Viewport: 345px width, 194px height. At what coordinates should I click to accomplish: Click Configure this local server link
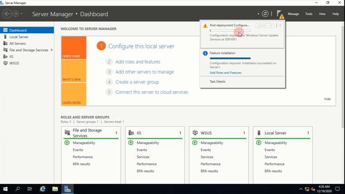click(x=141, y=46)
